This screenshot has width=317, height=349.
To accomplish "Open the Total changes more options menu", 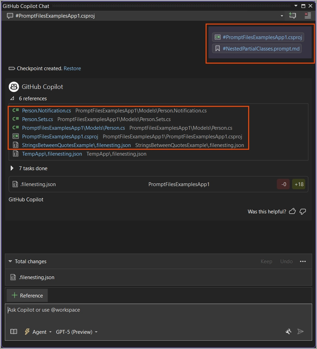I will [x=303, y=261].
